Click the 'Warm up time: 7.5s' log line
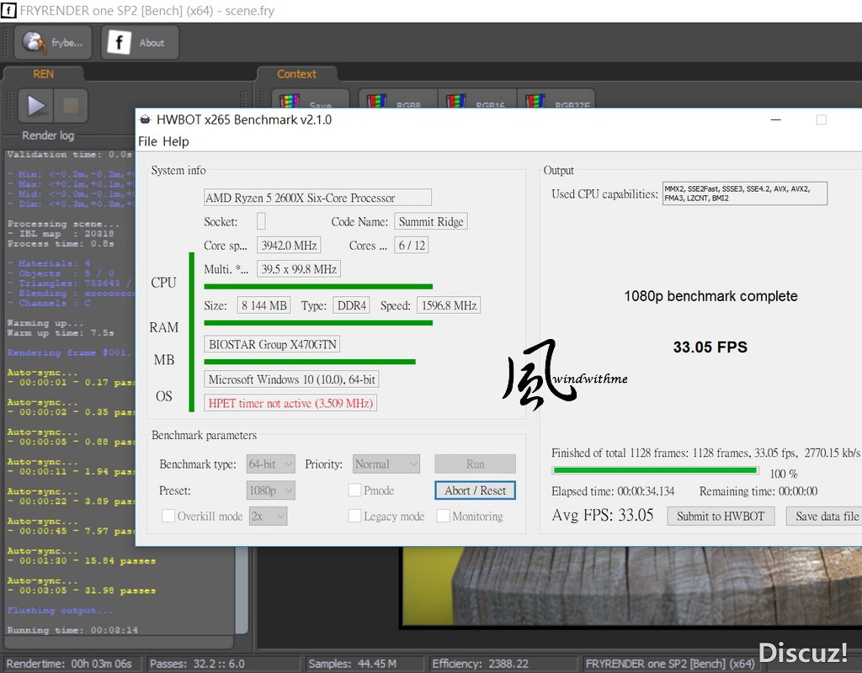Screen dimensions: 862x673 tap(61, 333)
